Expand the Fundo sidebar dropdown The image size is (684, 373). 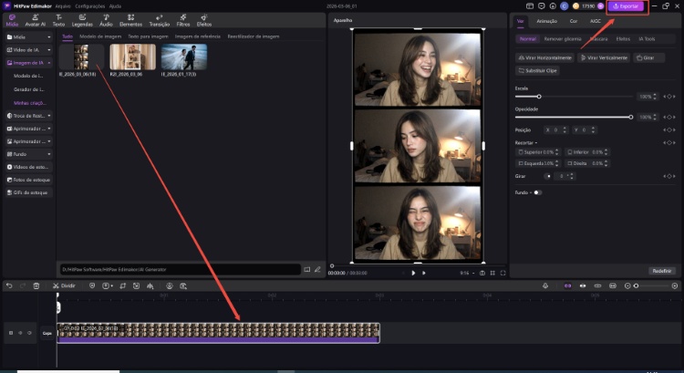(49, 154)
